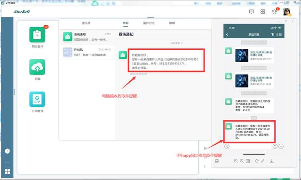Image resolution: width=301 pixels, height=180 pixels.
Task: Switch to the 群聊 tab
Action: click(x=172, y=23)
